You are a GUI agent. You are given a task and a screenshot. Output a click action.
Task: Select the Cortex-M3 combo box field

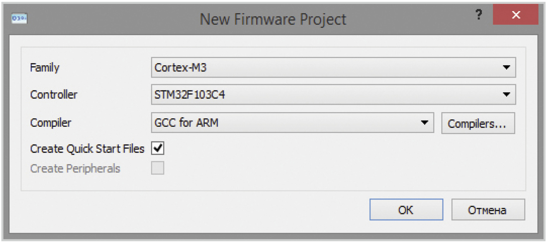tap(333, 68)
